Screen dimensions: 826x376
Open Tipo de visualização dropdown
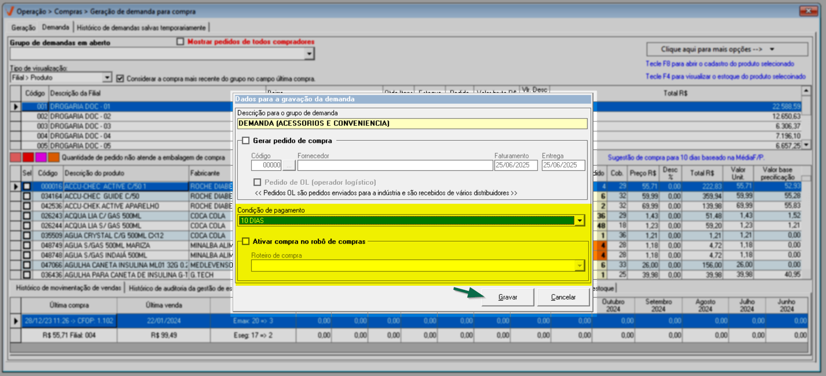(x=107, y=77)
